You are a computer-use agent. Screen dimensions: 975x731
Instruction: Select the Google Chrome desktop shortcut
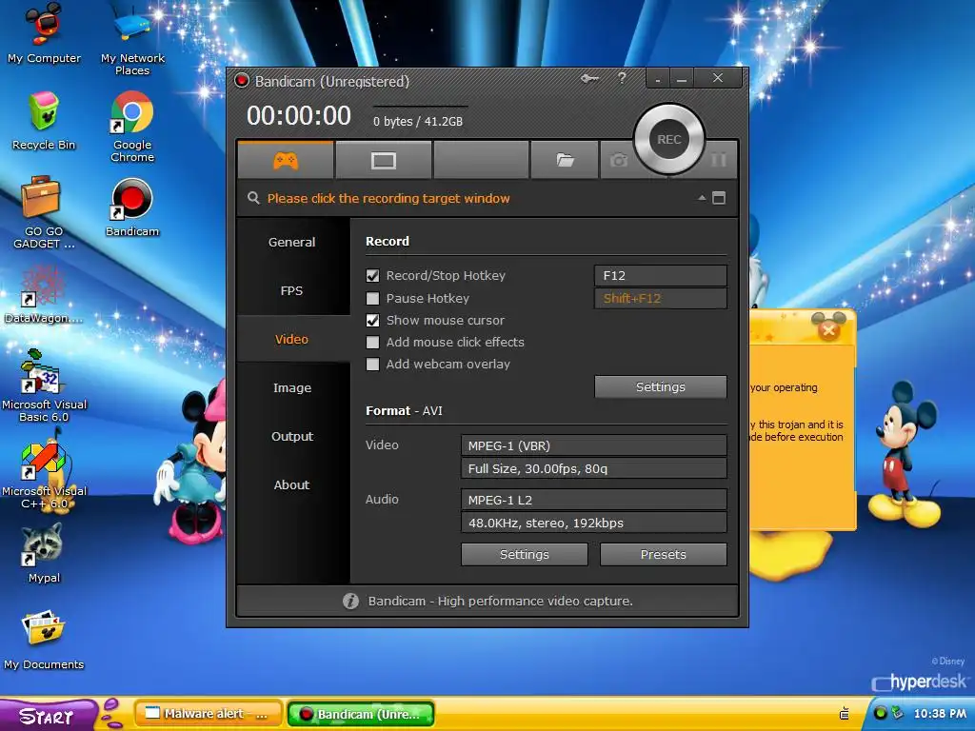(x=131, y=127)
